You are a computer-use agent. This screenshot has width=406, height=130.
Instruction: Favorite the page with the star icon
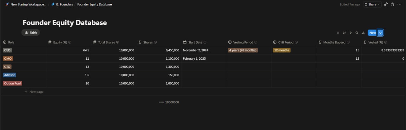pos(393,4)
